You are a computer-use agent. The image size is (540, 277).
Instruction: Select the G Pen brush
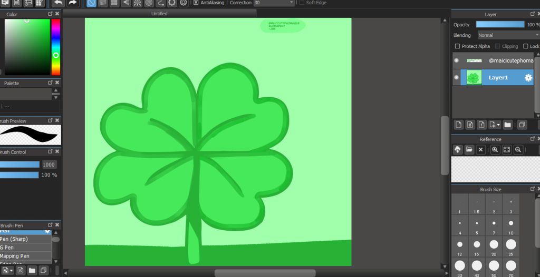pyautogui.click(x=25, y=248)
